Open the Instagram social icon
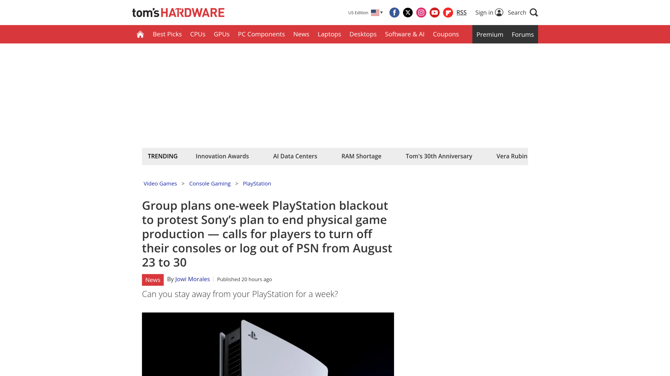 [x=421, y=13]
